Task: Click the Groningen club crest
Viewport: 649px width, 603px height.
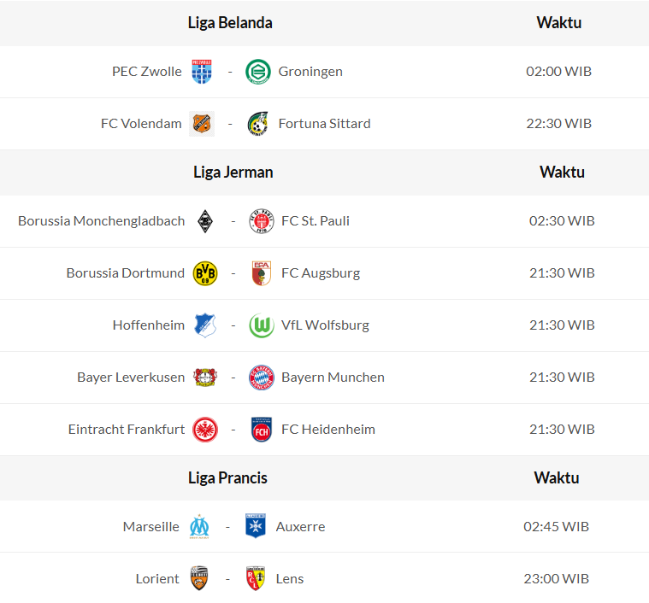Action: click(257, 72)
